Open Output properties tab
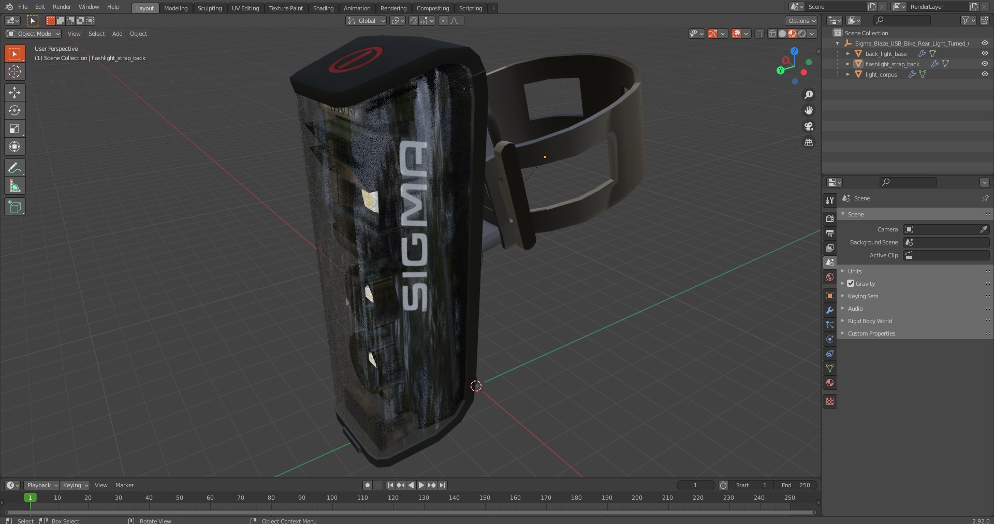This screenshot has width=994, height=524. 830,233
